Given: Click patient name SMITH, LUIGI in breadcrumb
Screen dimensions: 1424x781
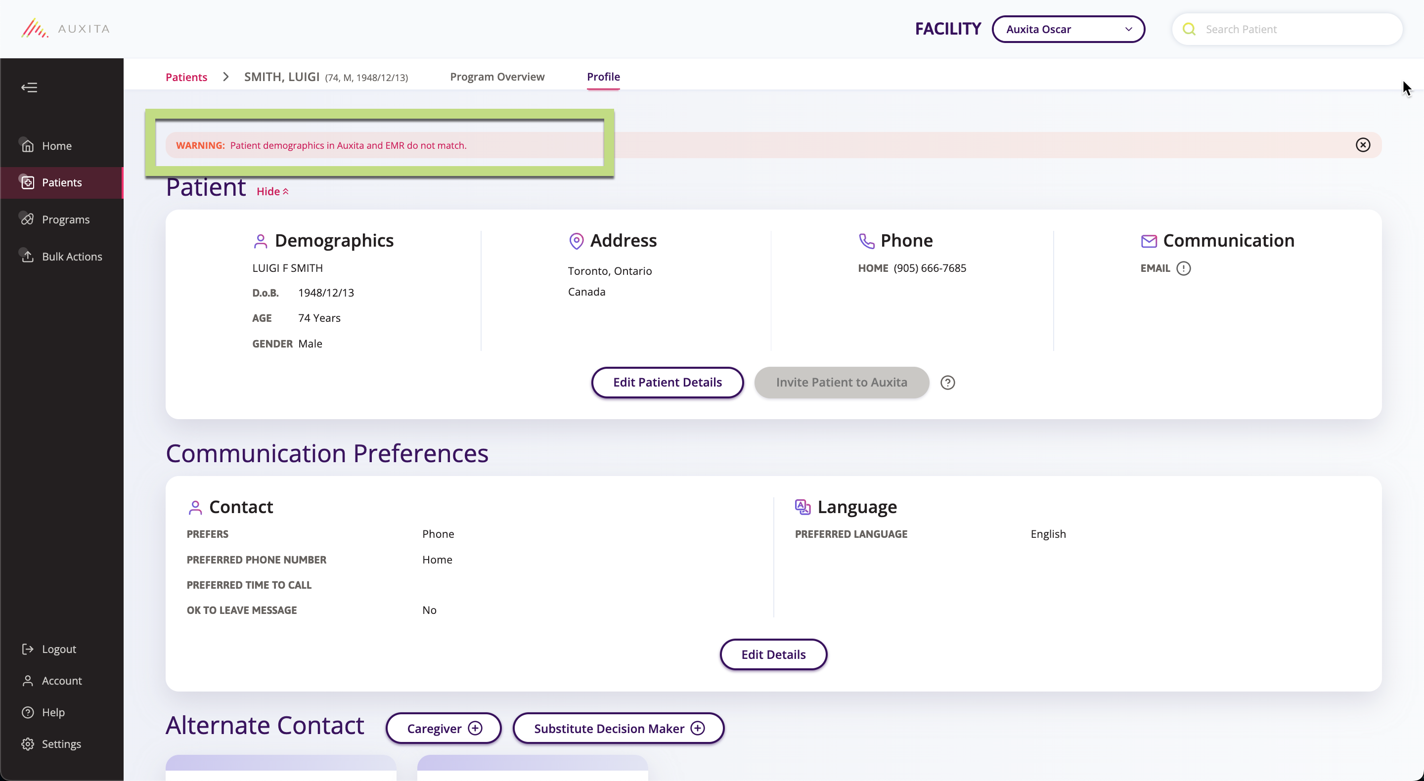Looking at the screenshot, I should [281, 77].
